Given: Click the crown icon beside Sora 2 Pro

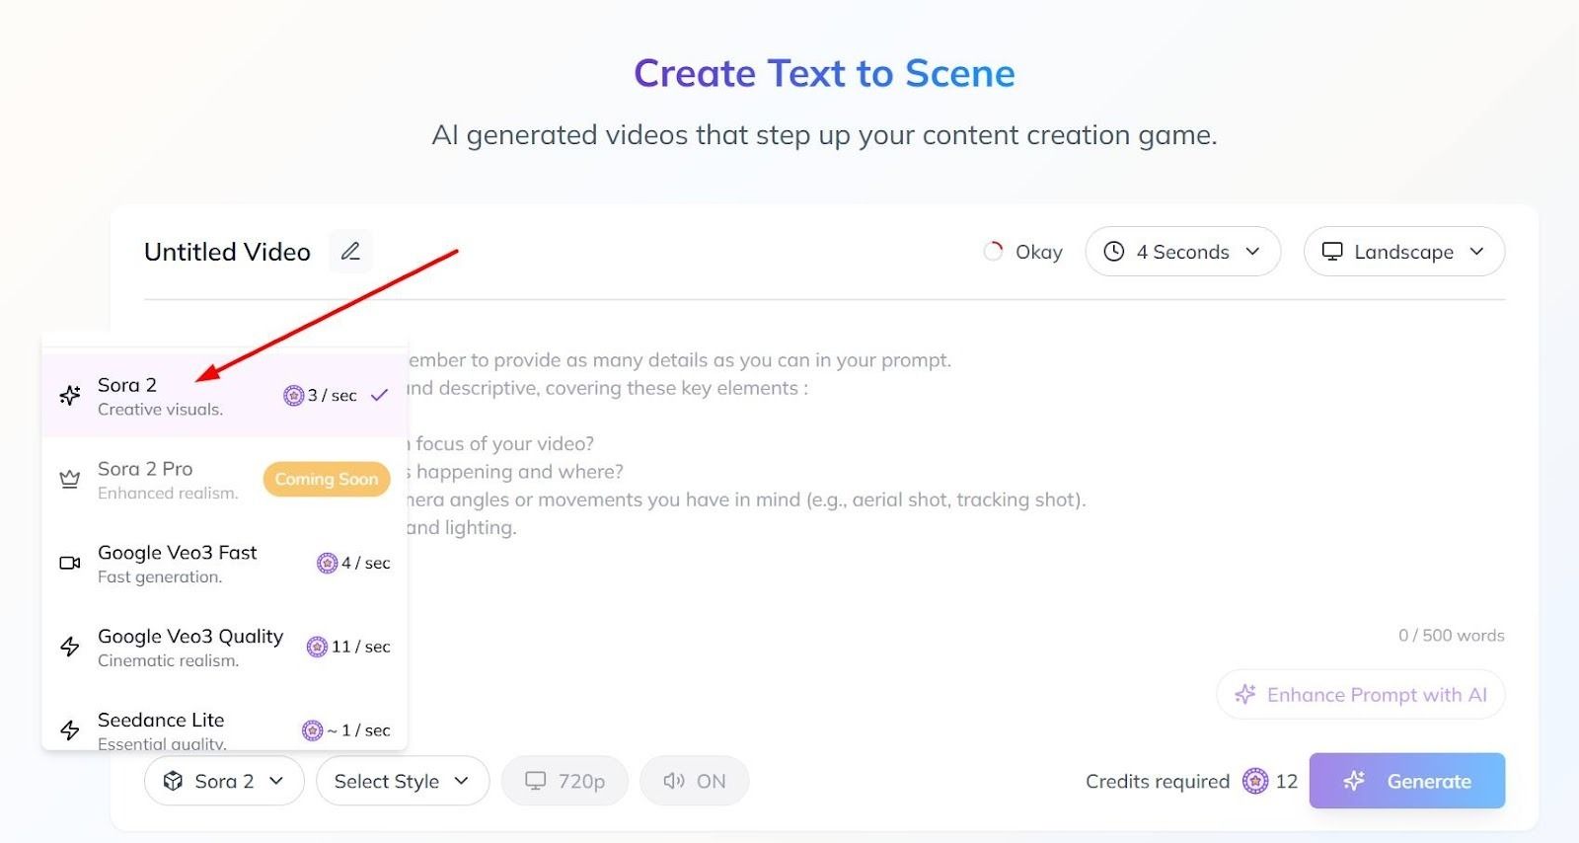Looking at the screenshot, I should coord(70,480).
